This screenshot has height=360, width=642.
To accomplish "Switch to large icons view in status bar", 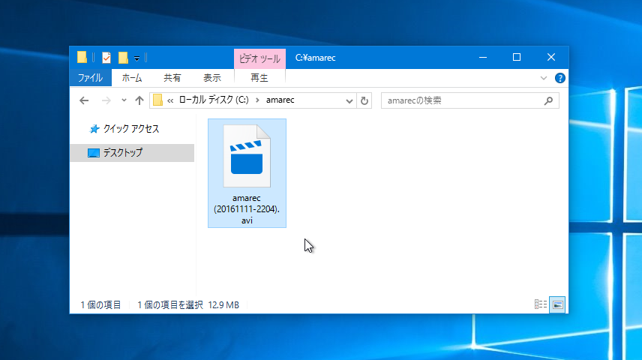I will point(557,304).
